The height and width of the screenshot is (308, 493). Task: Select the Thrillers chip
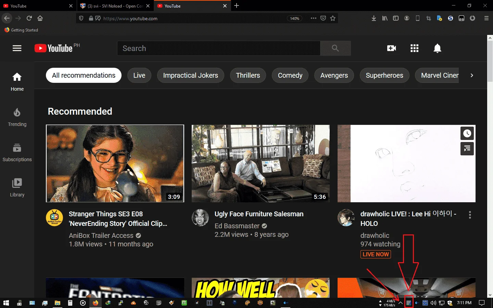[x=248, y=75]
